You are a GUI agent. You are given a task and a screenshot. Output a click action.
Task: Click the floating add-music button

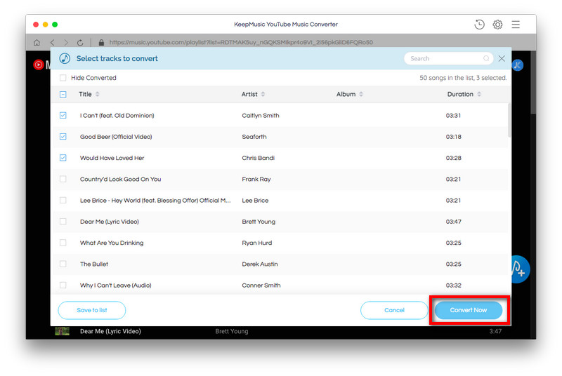[x=520, y=269]
